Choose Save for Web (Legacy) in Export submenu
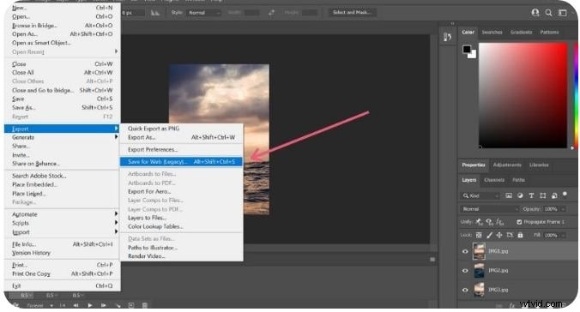Screen dimensions: 580x312 tap(181, 161)
